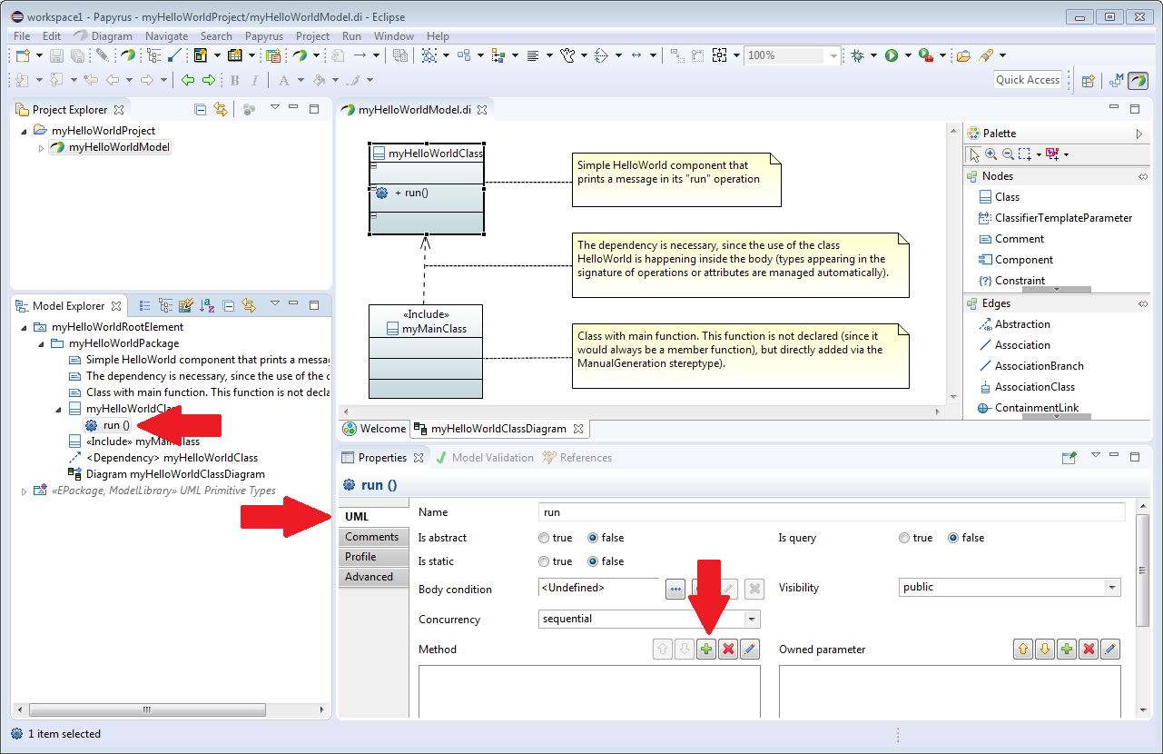Image resolution: width=1163 pixels, height=754 pixels.
Task: Select the Profile properties section
Action: point(372,557)
